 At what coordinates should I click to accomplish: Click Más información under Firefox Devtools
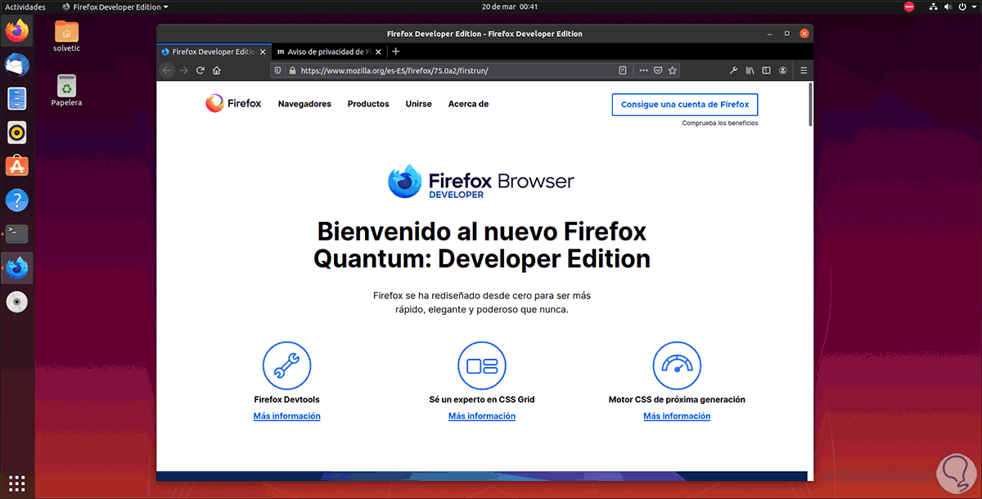[x=286, y=416]
